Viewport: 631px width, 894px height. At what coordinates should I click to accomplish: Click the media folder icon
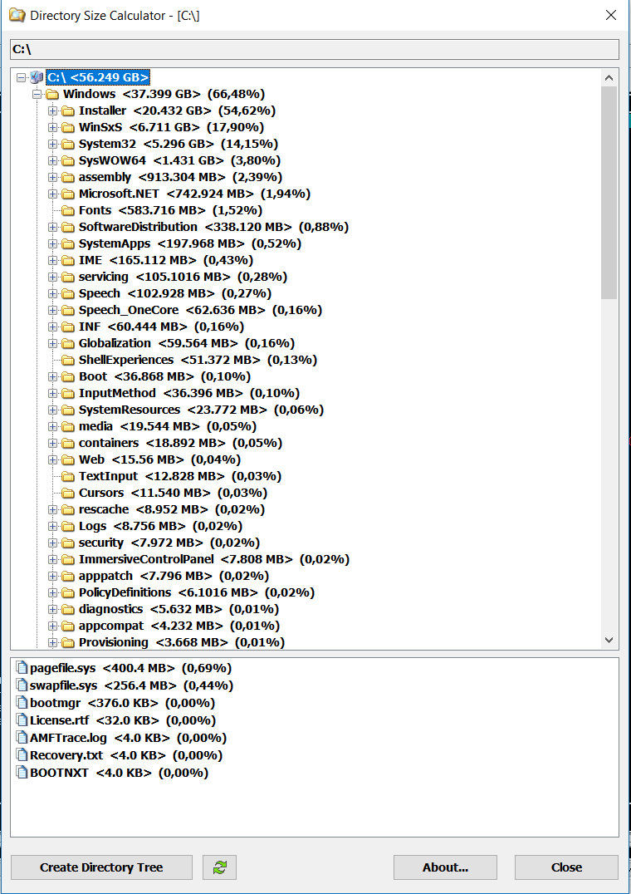pyautogui.click(x=68, y=426)
